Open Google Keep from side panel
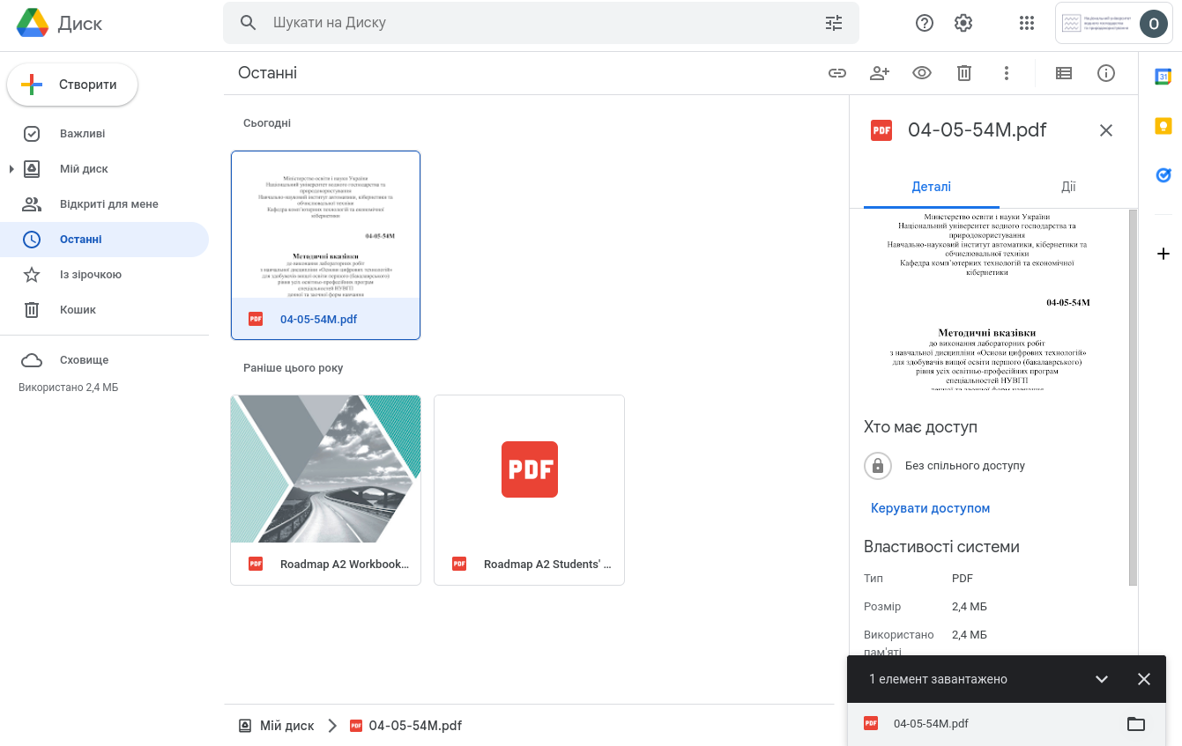 point(1163,126)
